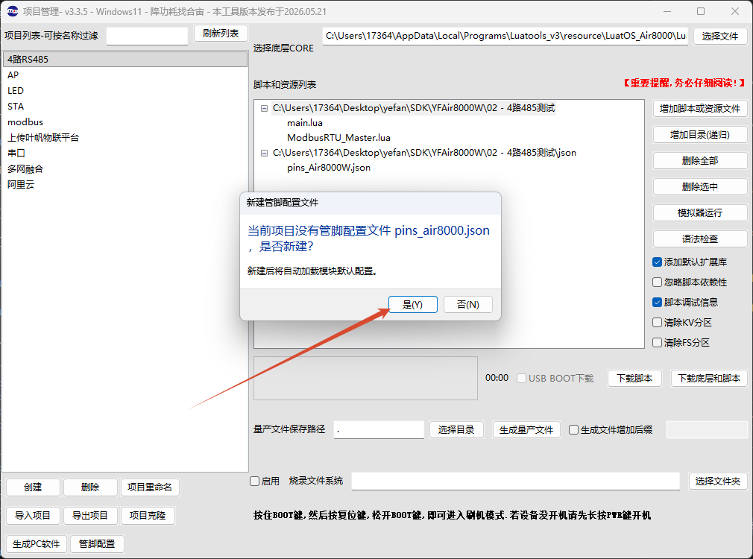Collapse the 02 - 4路485测试 folder node
The height and width of the screenshot is (559, 753).
pyautogui.click(x=264, y=108)
